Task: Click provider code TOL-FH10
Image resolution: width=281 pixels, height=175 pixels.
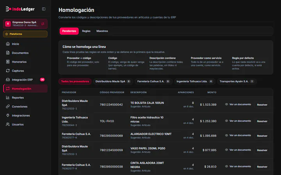Action: tap(107, 121)
